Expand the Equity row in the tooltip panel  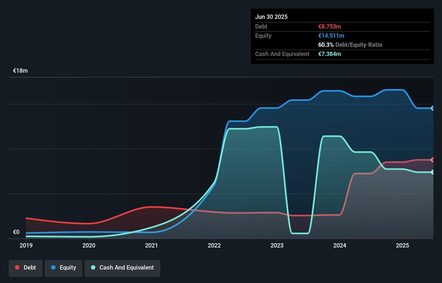pos(263,35)
